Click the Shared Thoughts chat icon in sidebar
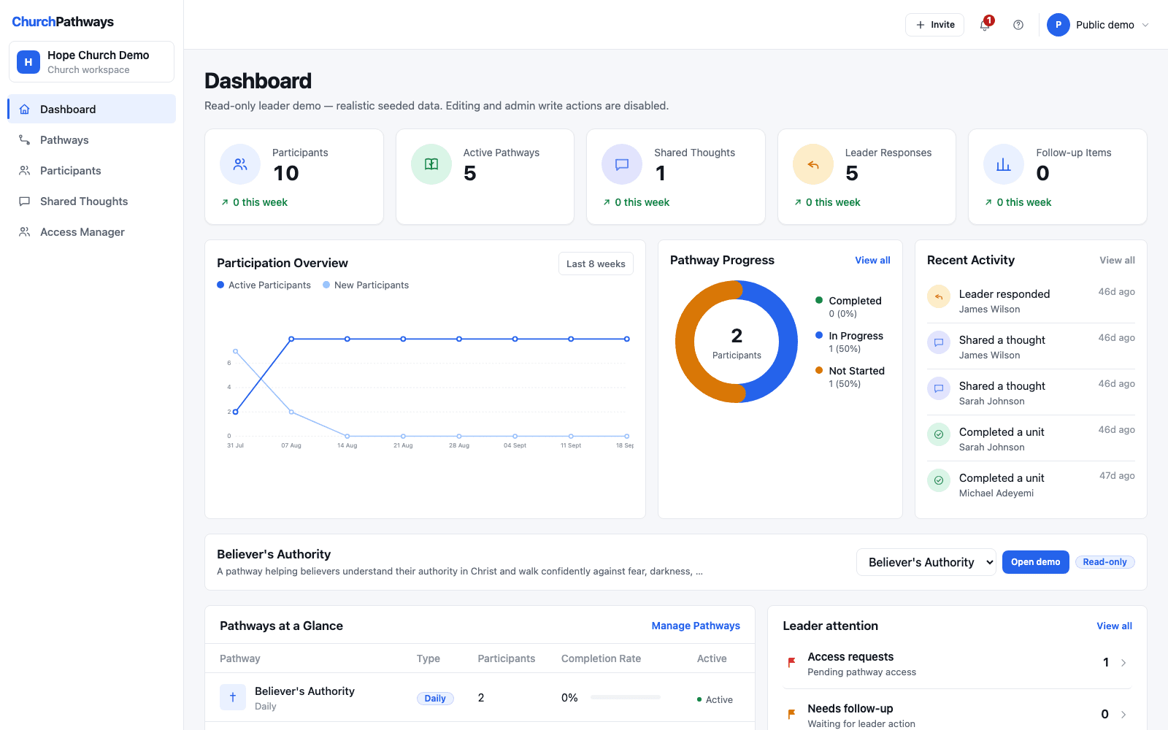Screen dimensions: 1168x730 click(25, 201)
